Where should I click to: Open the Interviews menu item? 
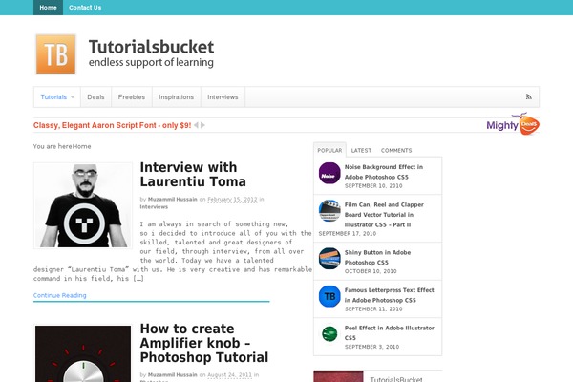(x=223, y=97)
